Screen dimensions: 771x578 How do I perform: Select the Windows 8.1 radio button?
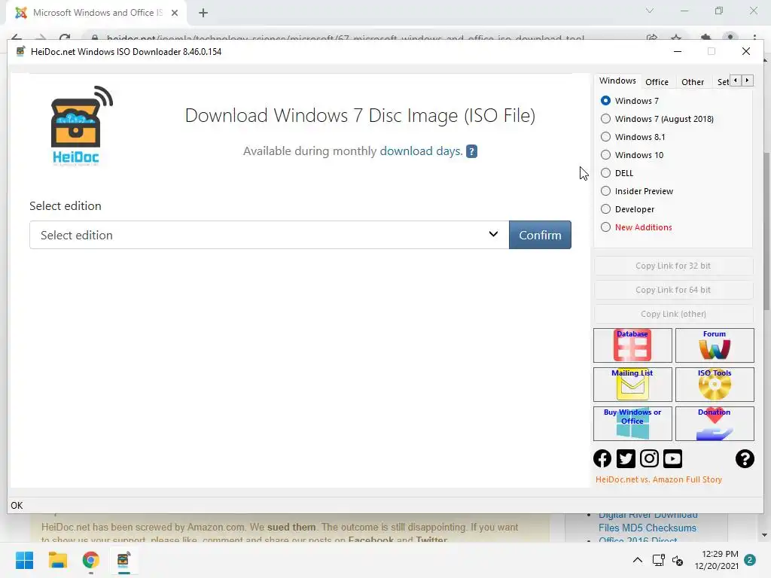[x=606, y=137]
